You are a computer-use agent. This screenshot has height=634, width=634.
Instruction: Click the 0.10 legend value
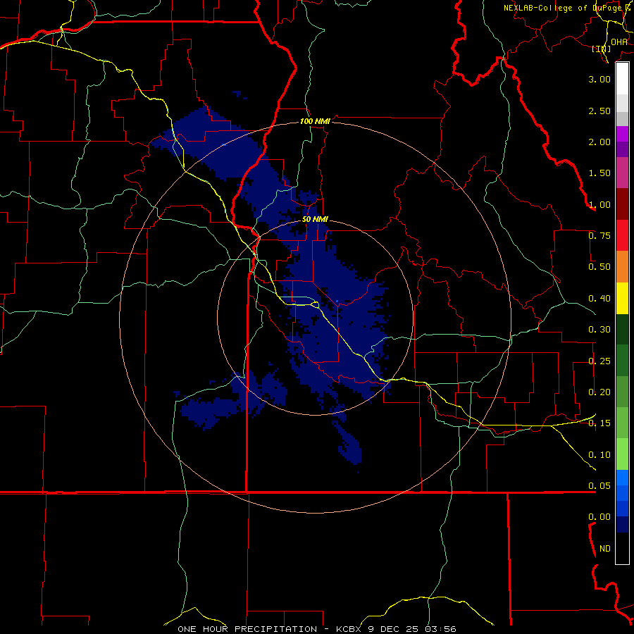pyautogui.click(x=599, y=455)
